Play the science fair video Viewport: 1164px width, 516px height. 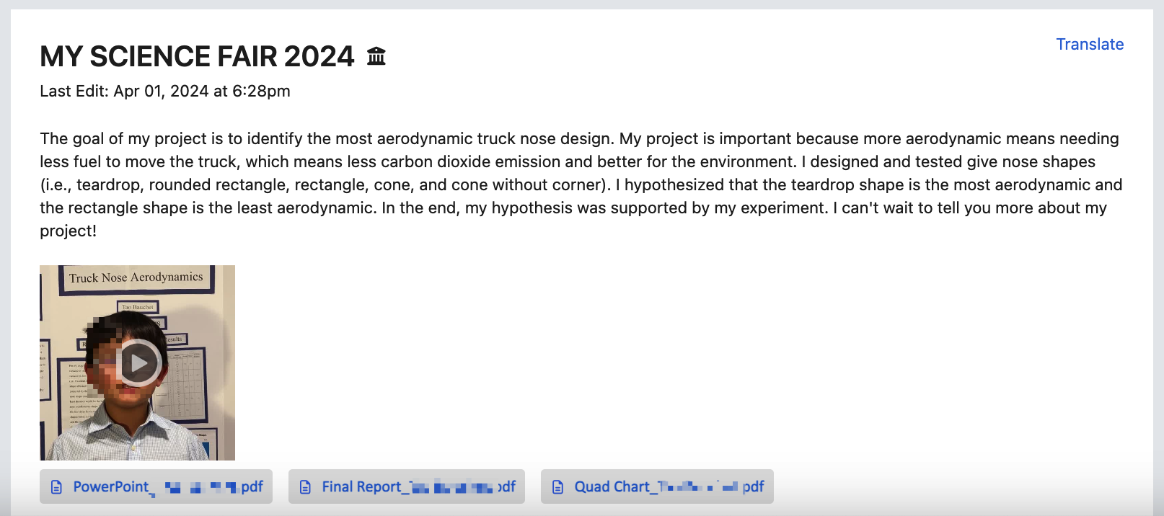pos(138,362)
